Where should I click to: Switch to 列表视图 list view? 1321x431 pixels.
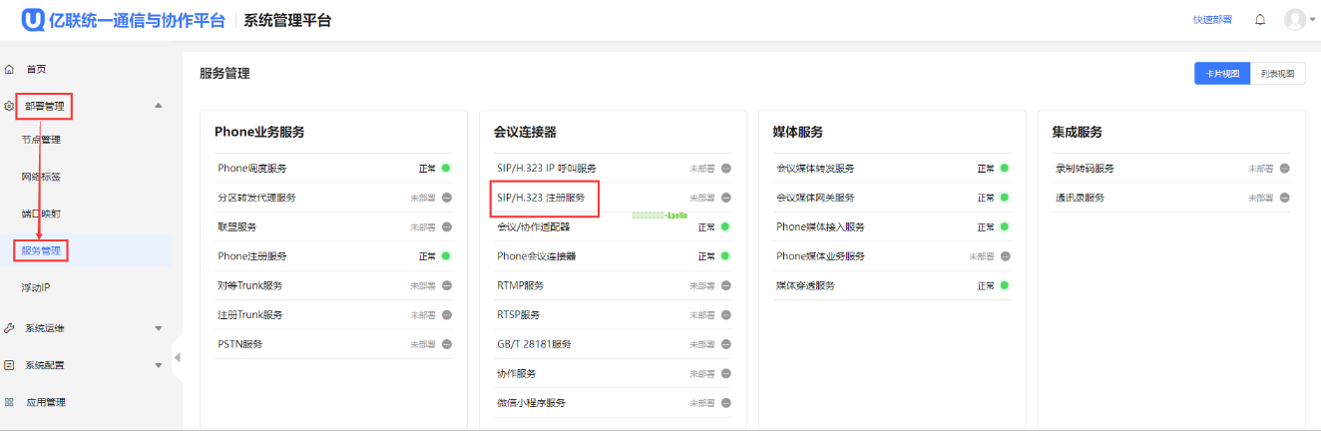[x=1277, y=74]
